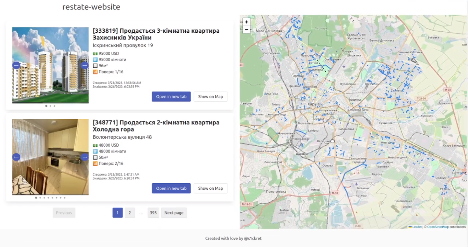468x247 pixels.
Task: Select third carousel dot under first listing image
Action: pyautogui.click(x=55, y=106)
